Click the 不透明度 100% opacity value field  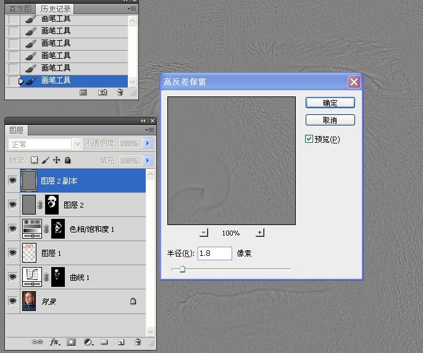tap(130, 143)
